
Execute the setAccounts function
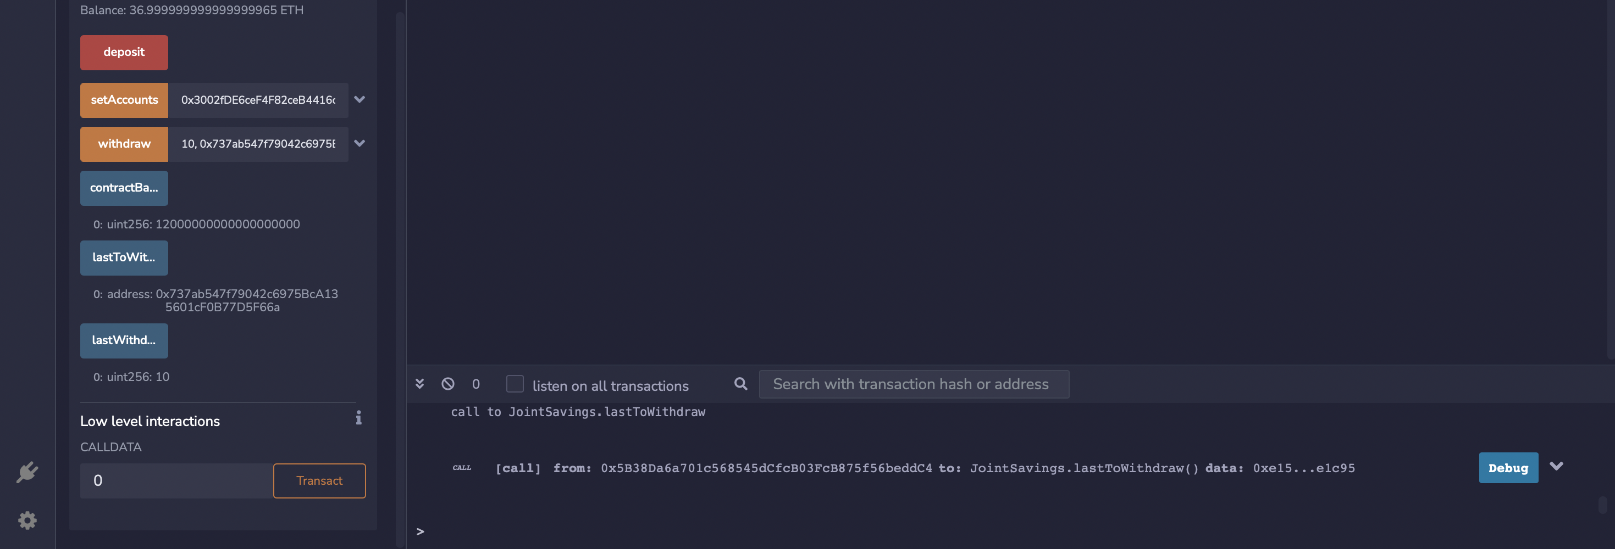(x=124, y=99)
